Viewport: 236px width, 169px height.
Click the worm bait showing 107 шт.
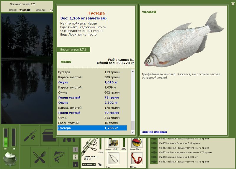point(137,158)
